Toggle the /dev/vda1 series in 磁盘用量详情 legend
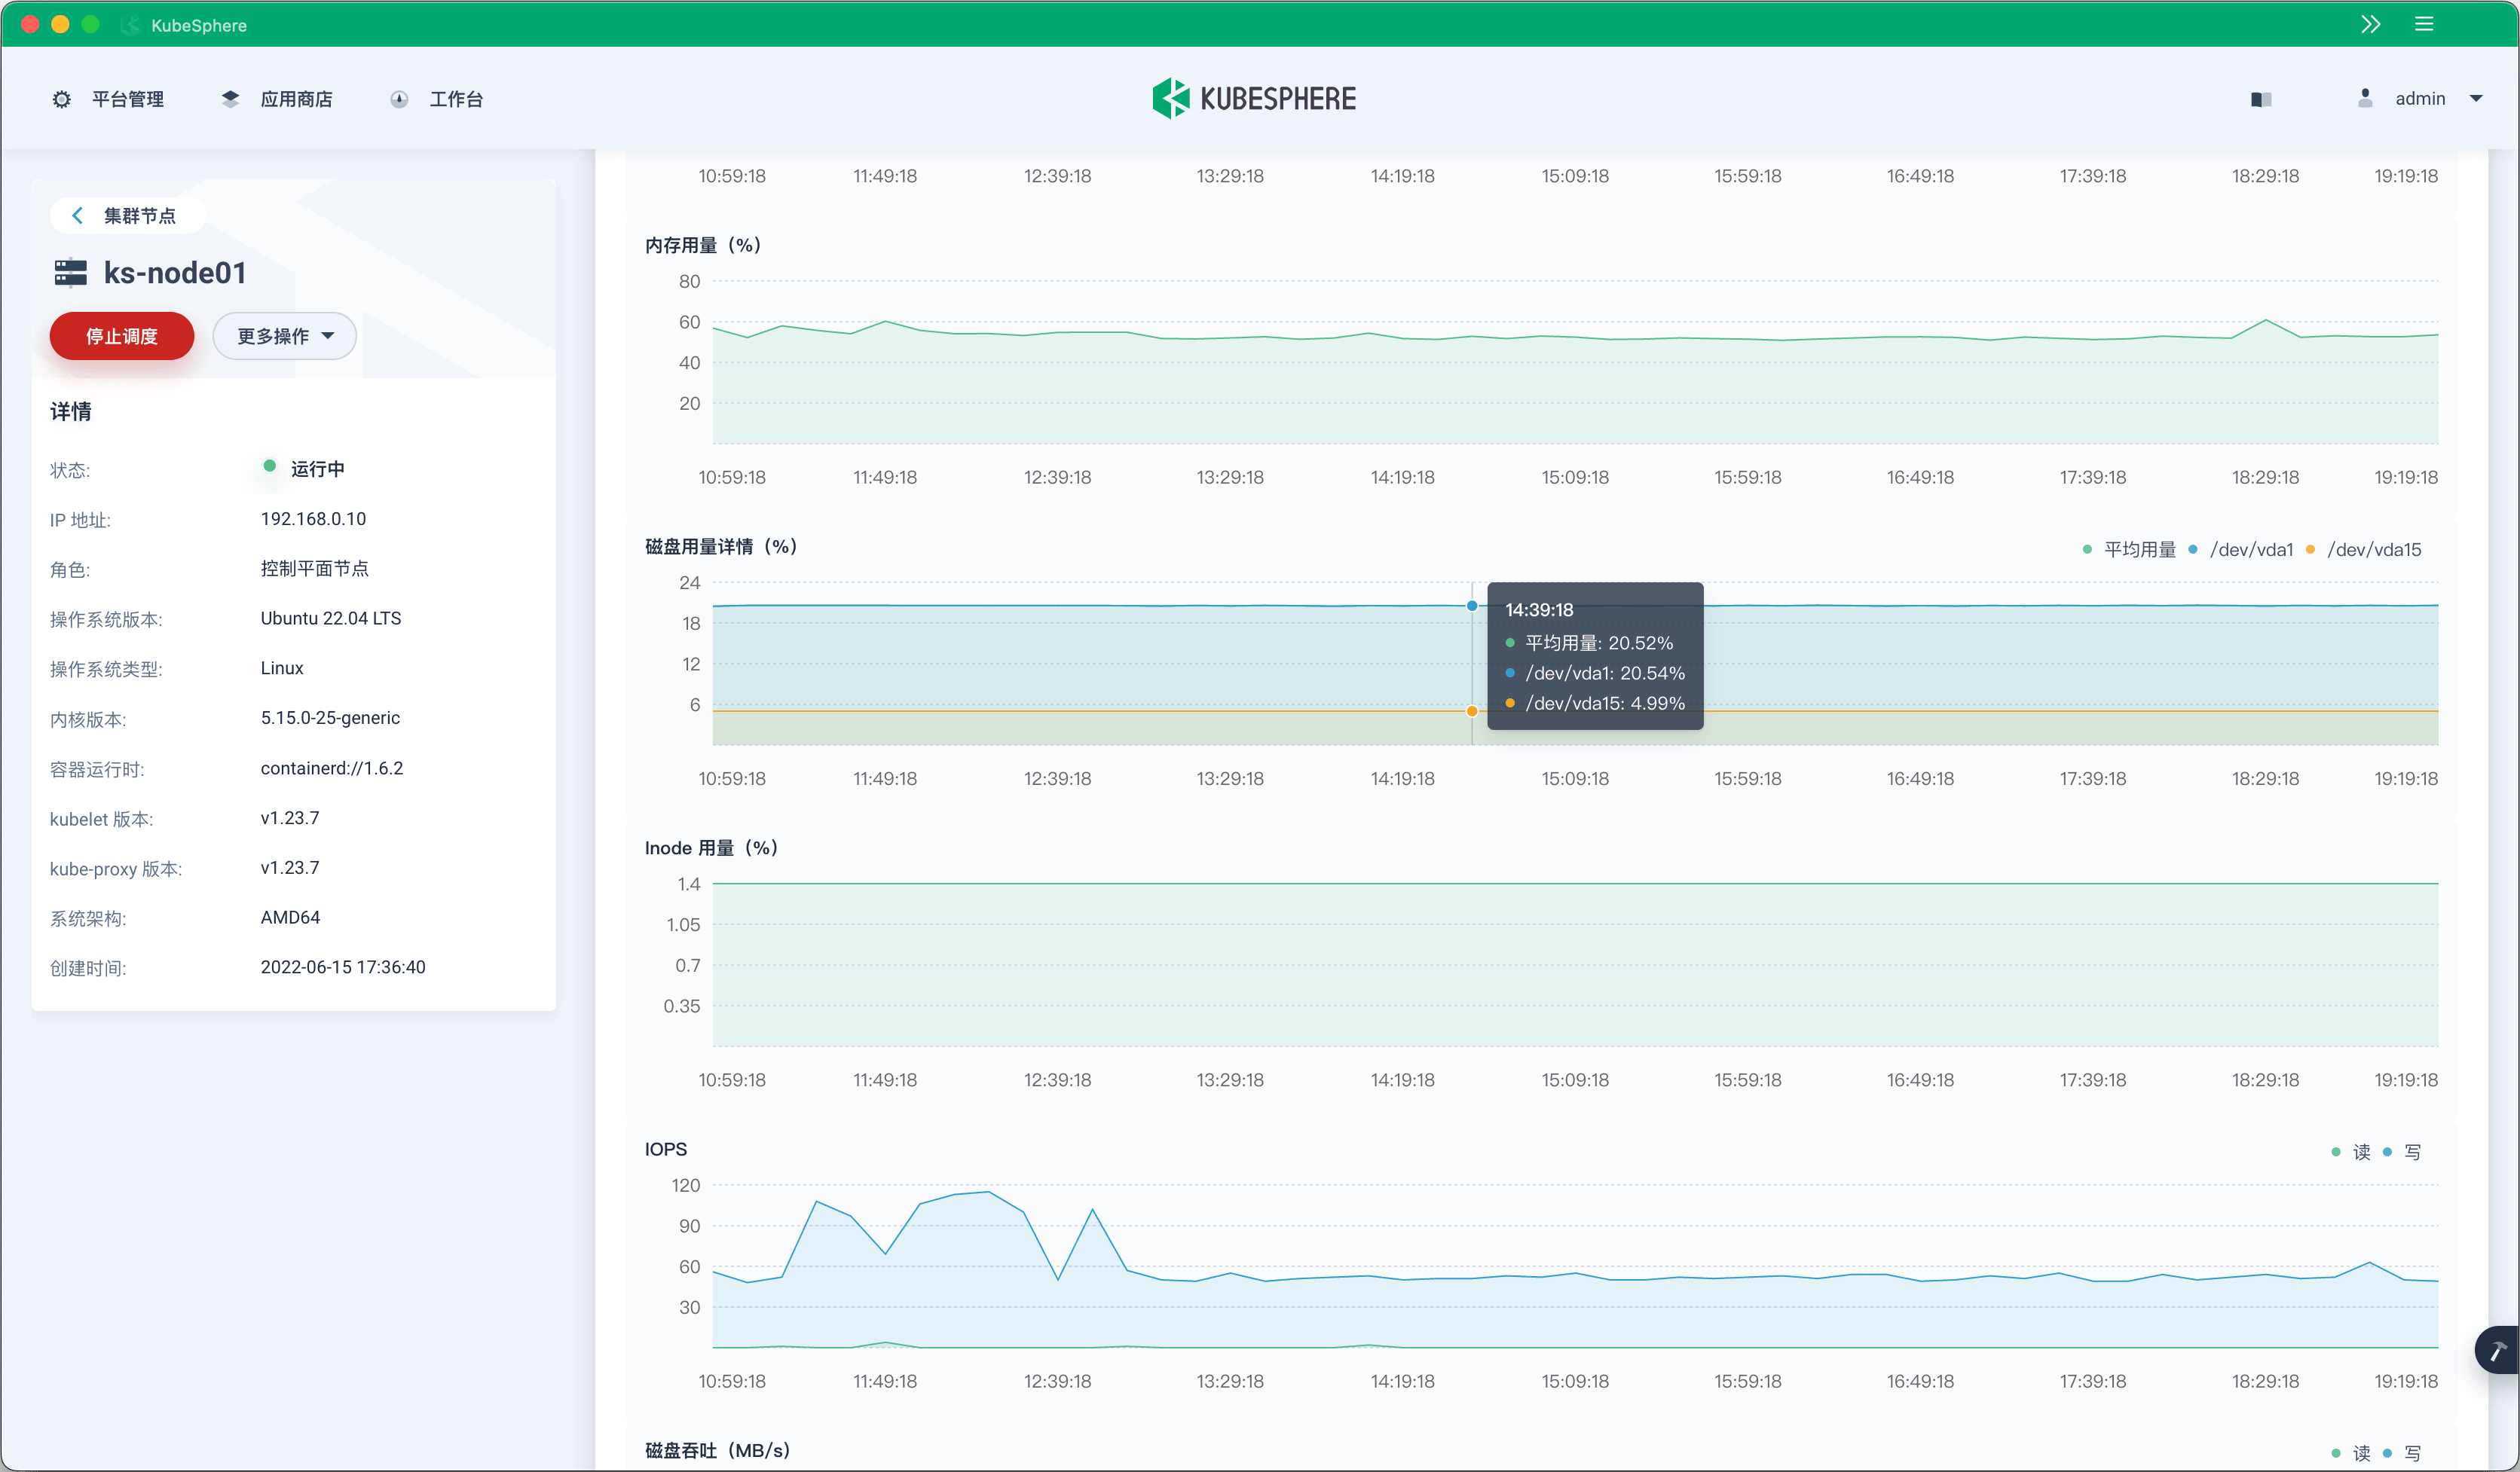Screen dimensions: 2520x1472 tap(2252, 548)
